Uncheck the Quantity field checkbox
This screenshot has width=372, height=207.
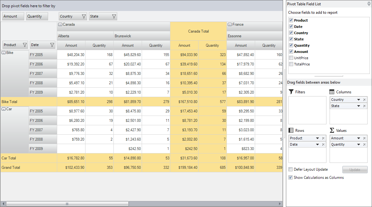(291, 45)
